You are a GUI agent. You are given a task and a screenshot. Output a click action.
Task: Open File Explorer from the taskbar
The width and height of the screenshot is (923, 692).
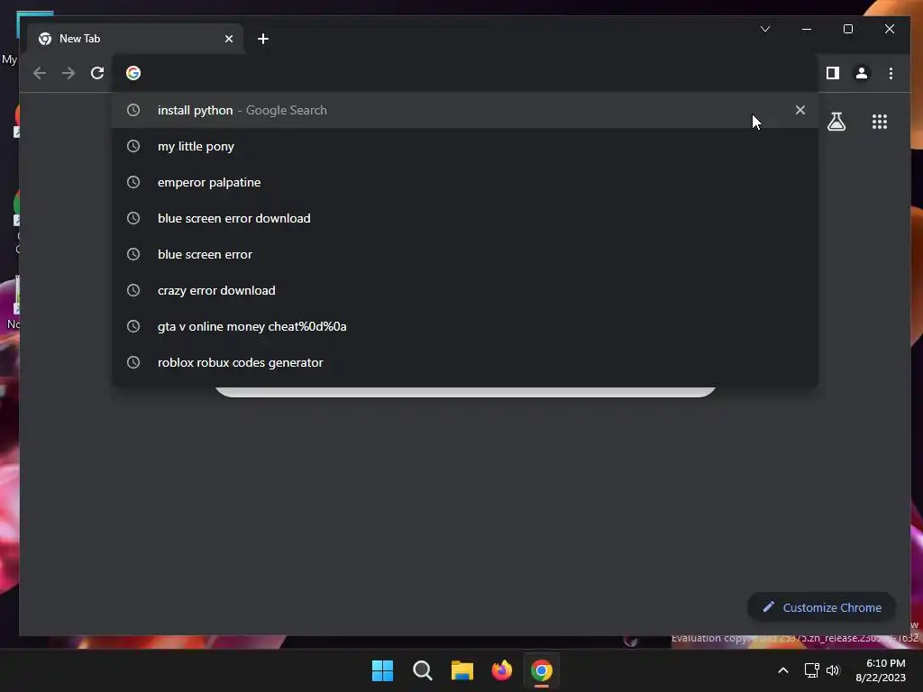click(x=462, y=670)
